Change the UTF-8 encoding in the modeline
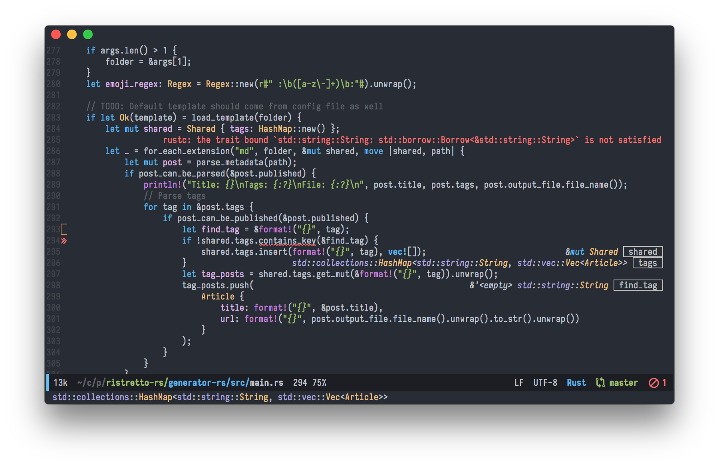The width and height of the screenshot is (719, 468). tap(545, 383)
